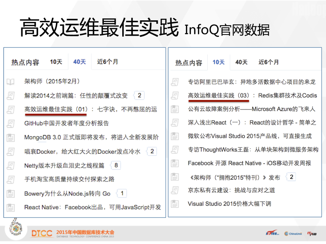The height and width of the screenshot is (244, 326).
Task: Click article icon beside Netty版本升级血泪史
Action: pyautogui.click(x=11, y=166)
